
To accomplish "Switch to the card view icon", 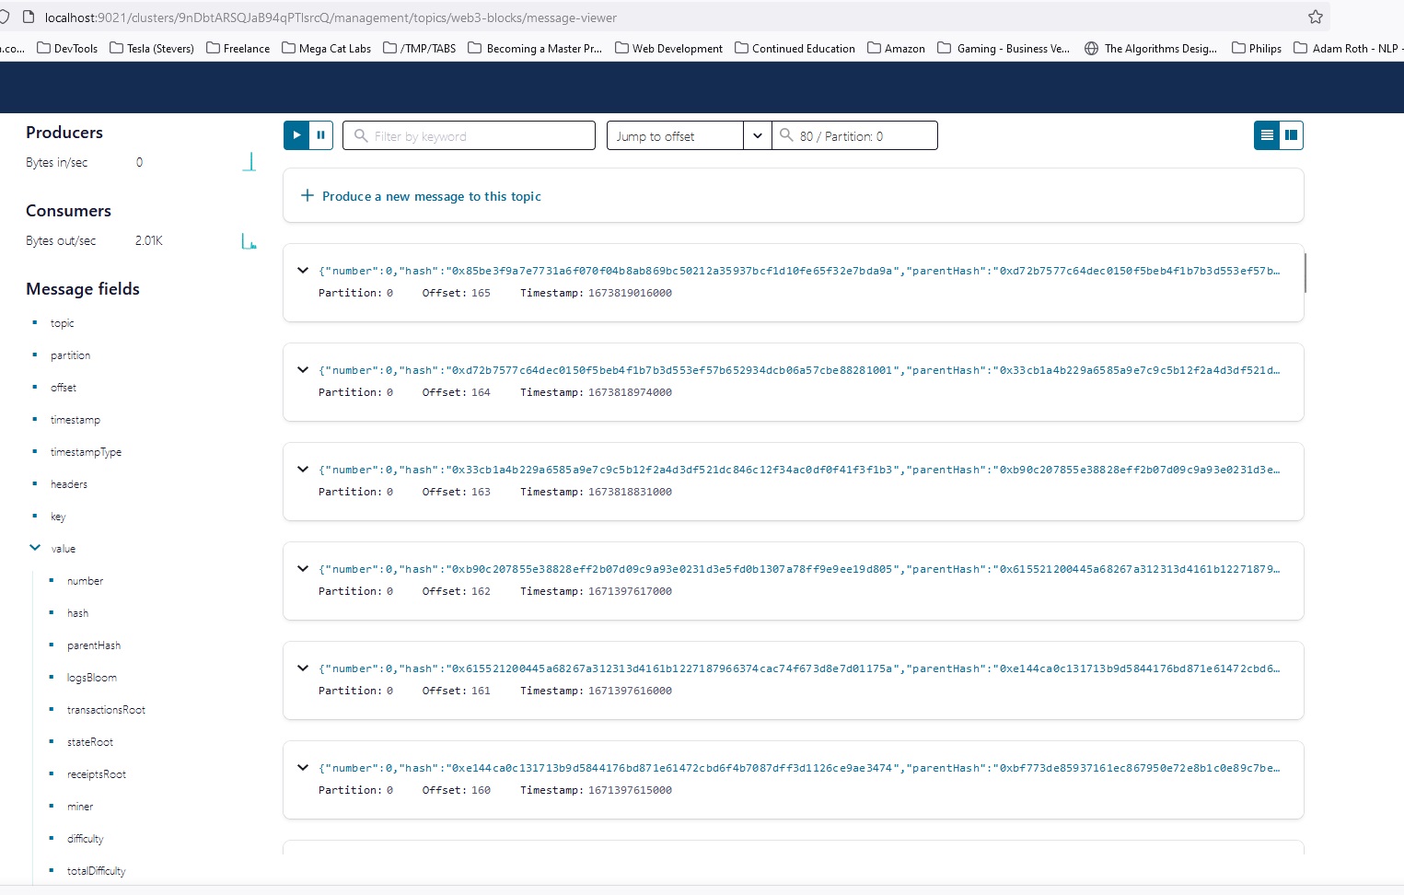I will coord(1291,134).
